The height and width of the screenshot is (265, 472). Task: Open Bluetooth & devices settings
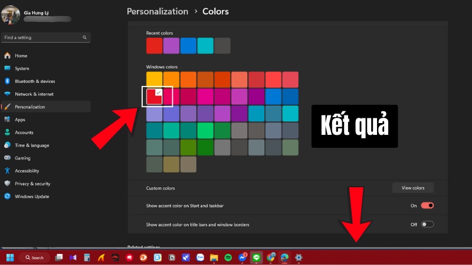coord(46,81)
